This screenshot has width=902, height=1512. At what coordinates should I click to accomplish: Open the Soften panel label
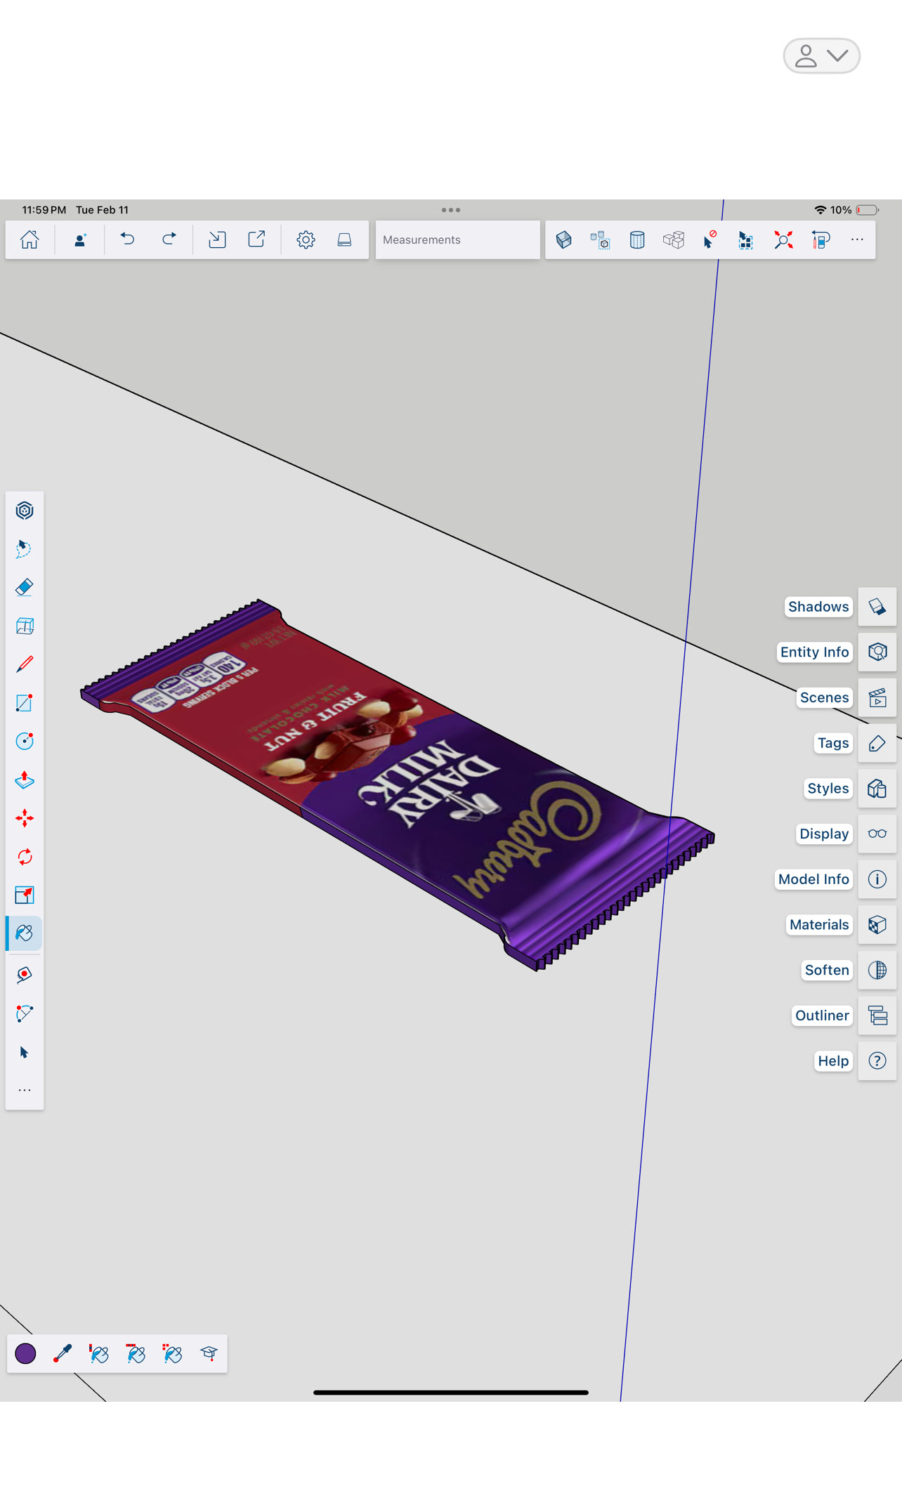(827, 970)
